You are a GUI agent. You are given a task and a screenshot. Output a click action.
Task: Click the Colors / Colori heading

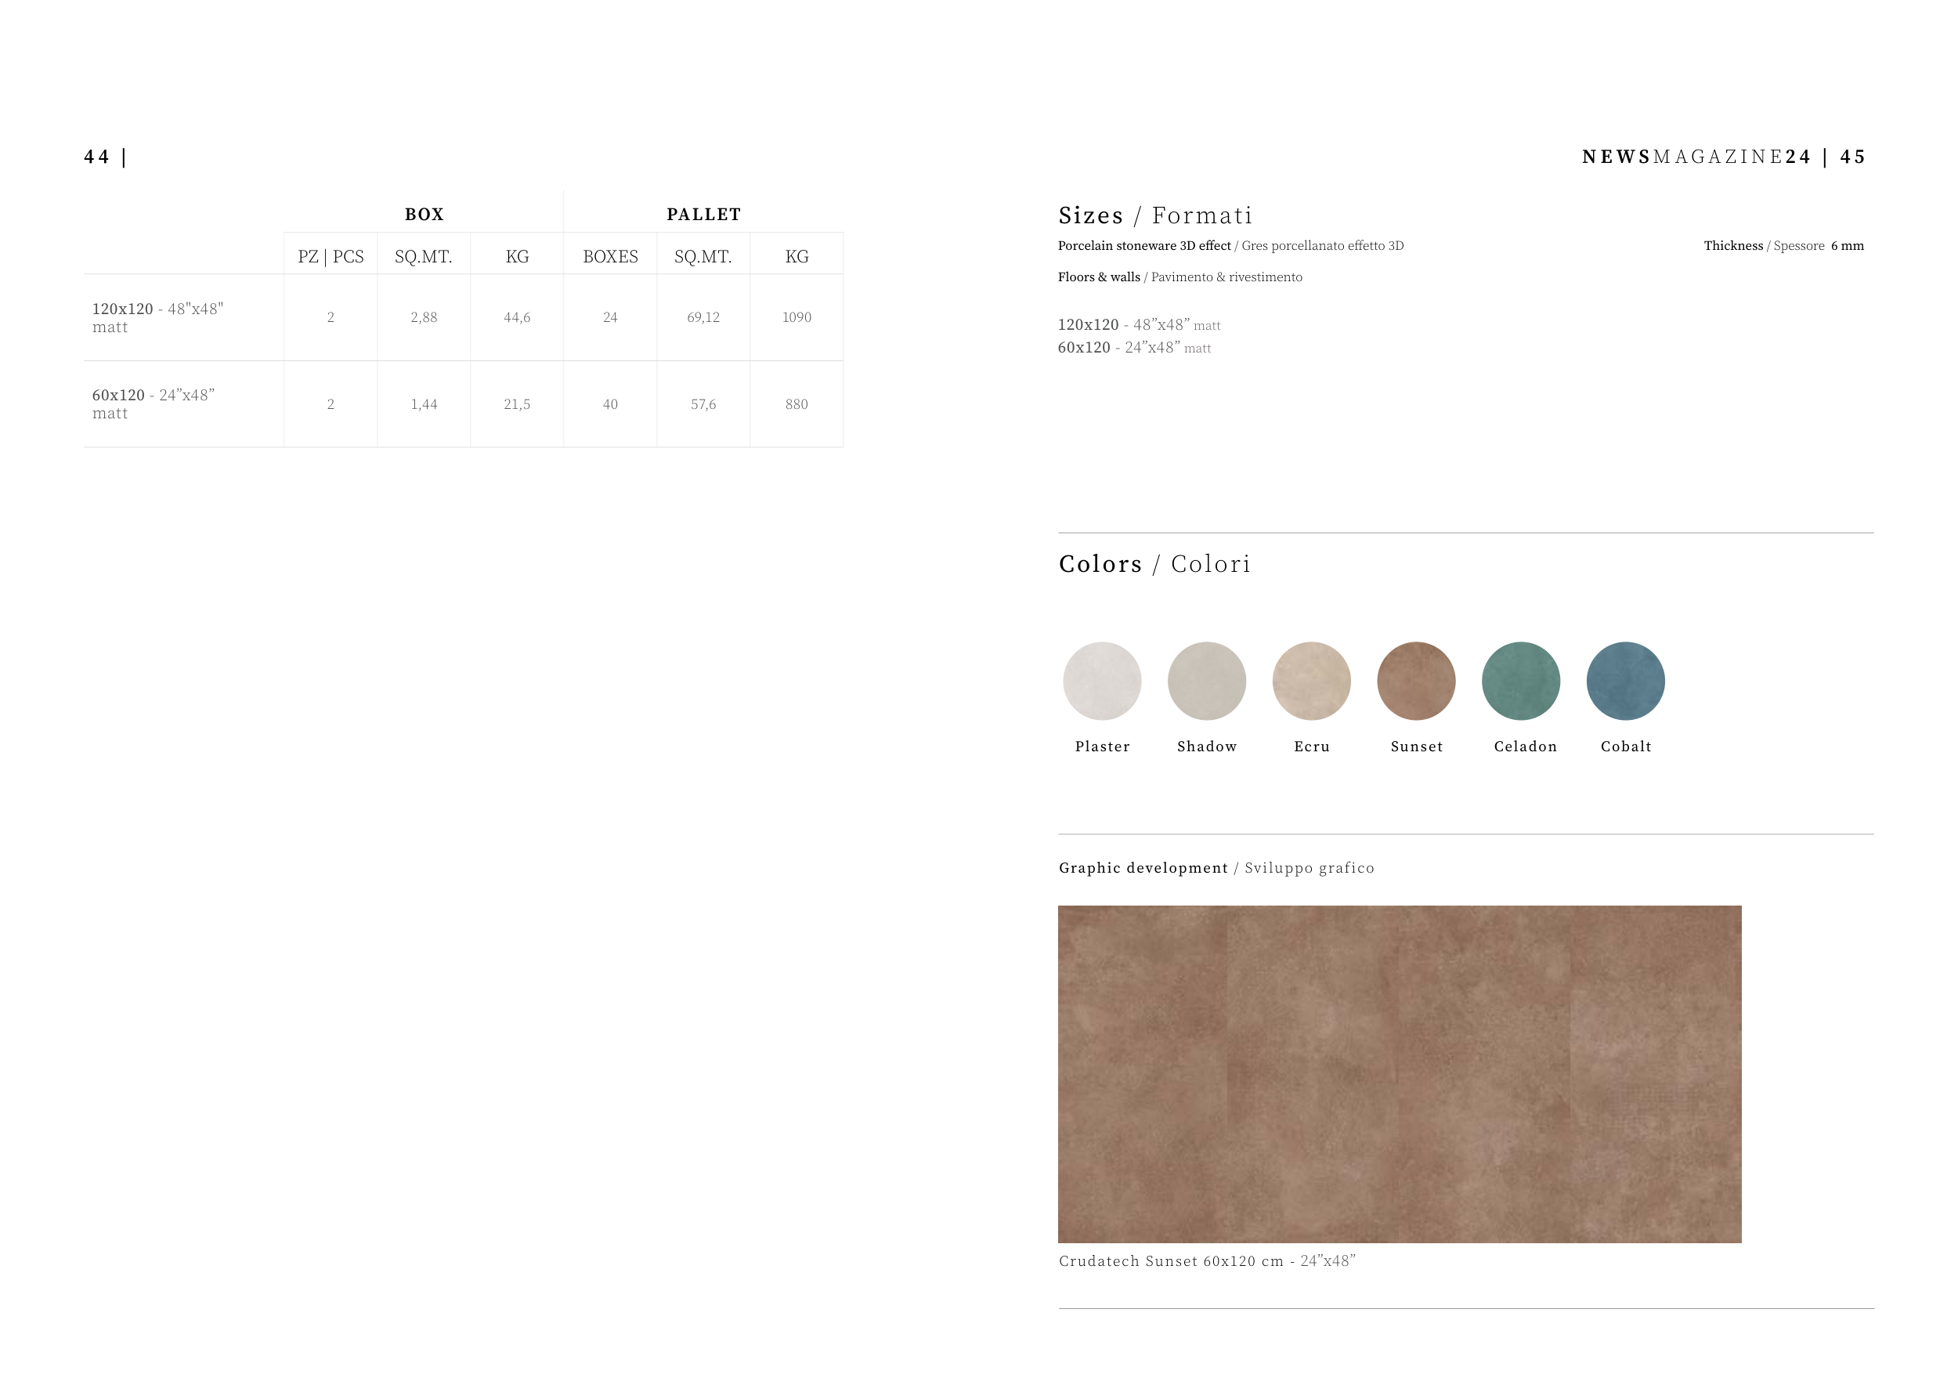(x=1154, y=564)
